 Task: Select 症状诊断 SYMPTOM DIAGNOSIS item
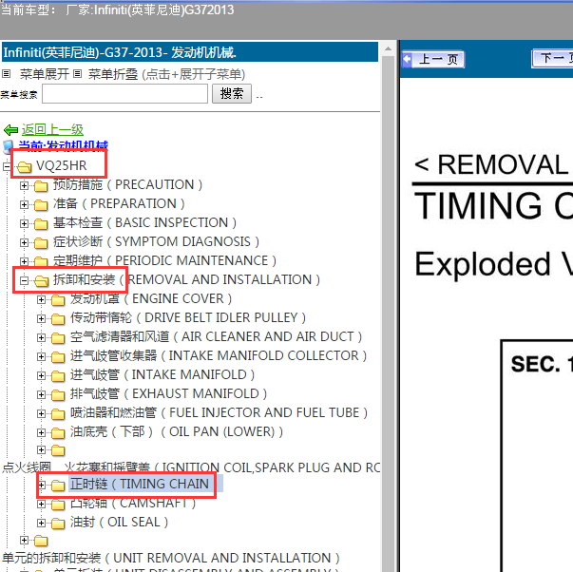[x=156, y=241]
